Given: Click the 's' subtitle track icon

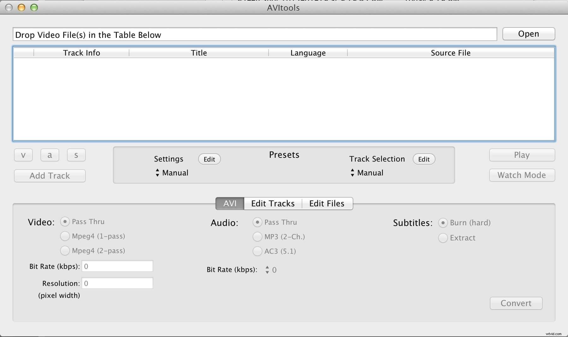Looking at the screenshot, I should pos(76,155).
